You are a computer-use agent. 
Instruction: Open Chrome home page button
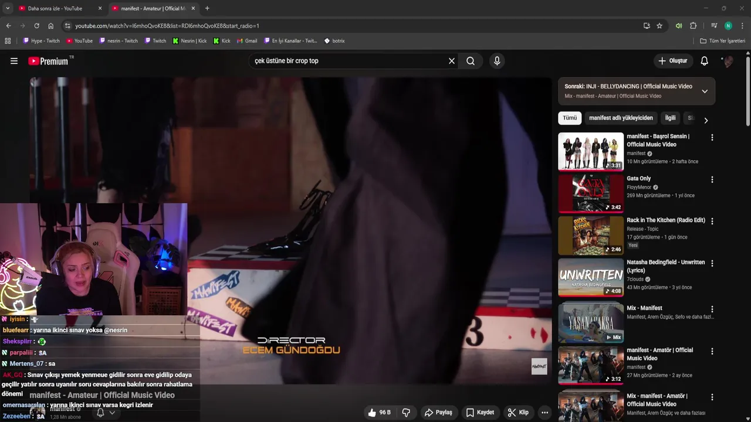coord(50,26)
